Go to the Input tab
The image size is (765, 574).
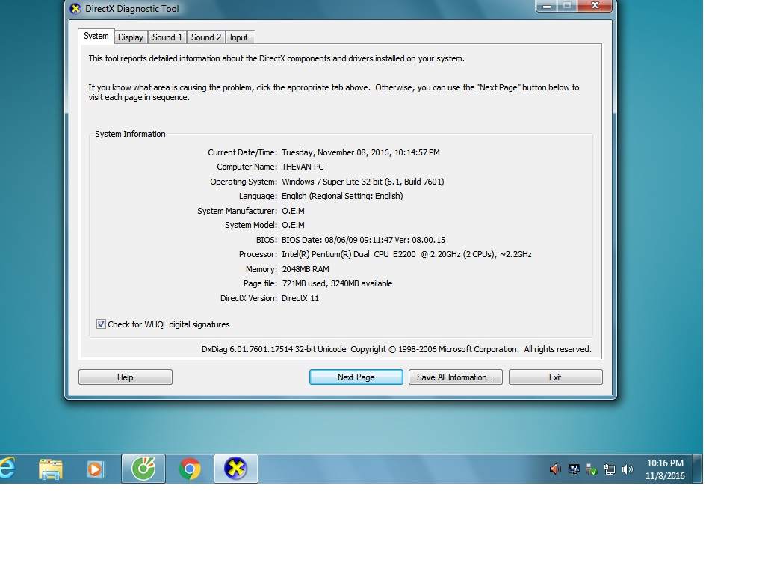(x=238, y=37)
